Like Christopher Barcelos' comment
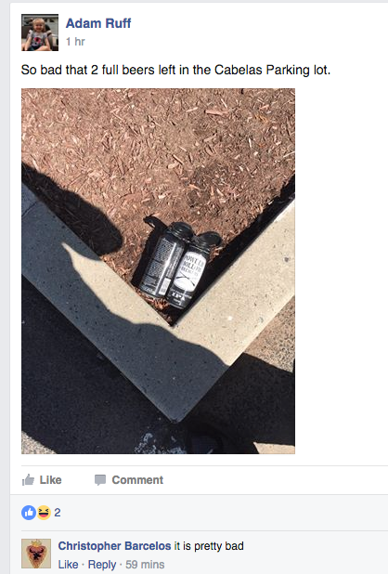The image size is (388, 574). pyautogui.click(x=68, y=565)
